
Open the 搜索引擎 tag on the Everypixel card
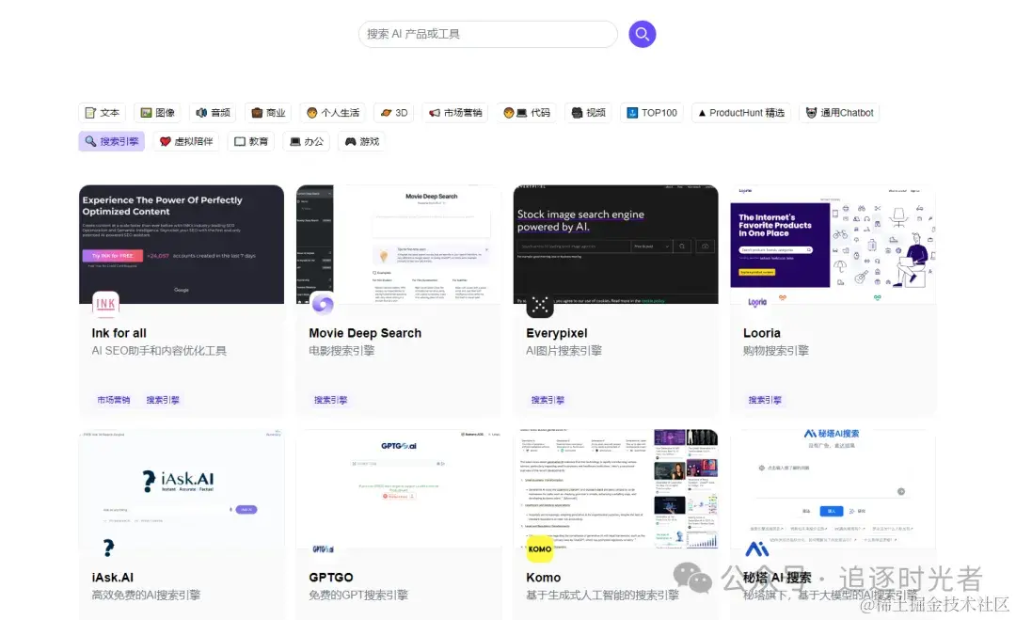click(547, 398)
